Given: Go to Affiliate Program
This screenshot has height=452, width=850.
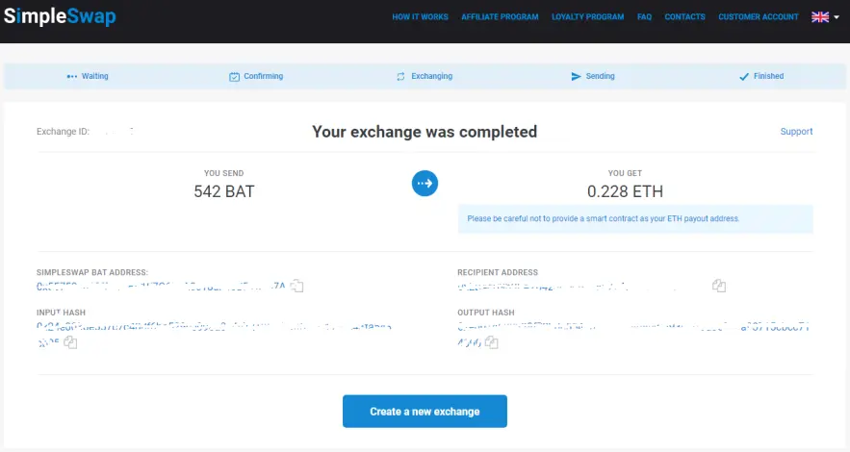Looking at the screenshot, I should pyautogui.click(x=500, y=16).
